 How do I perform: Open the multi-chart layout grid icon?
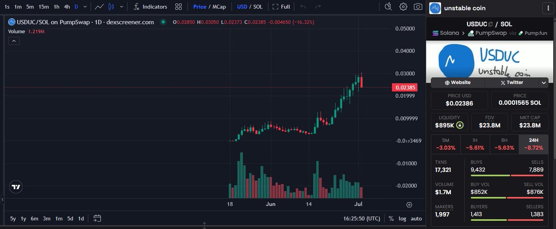pyautogui.click(x=178, y=7)
